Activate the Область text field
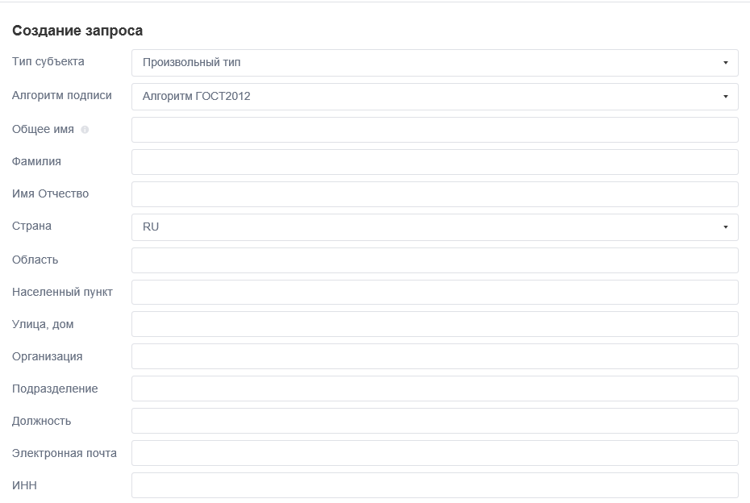Viewport: 750px width, 503px height. (435, 260)
